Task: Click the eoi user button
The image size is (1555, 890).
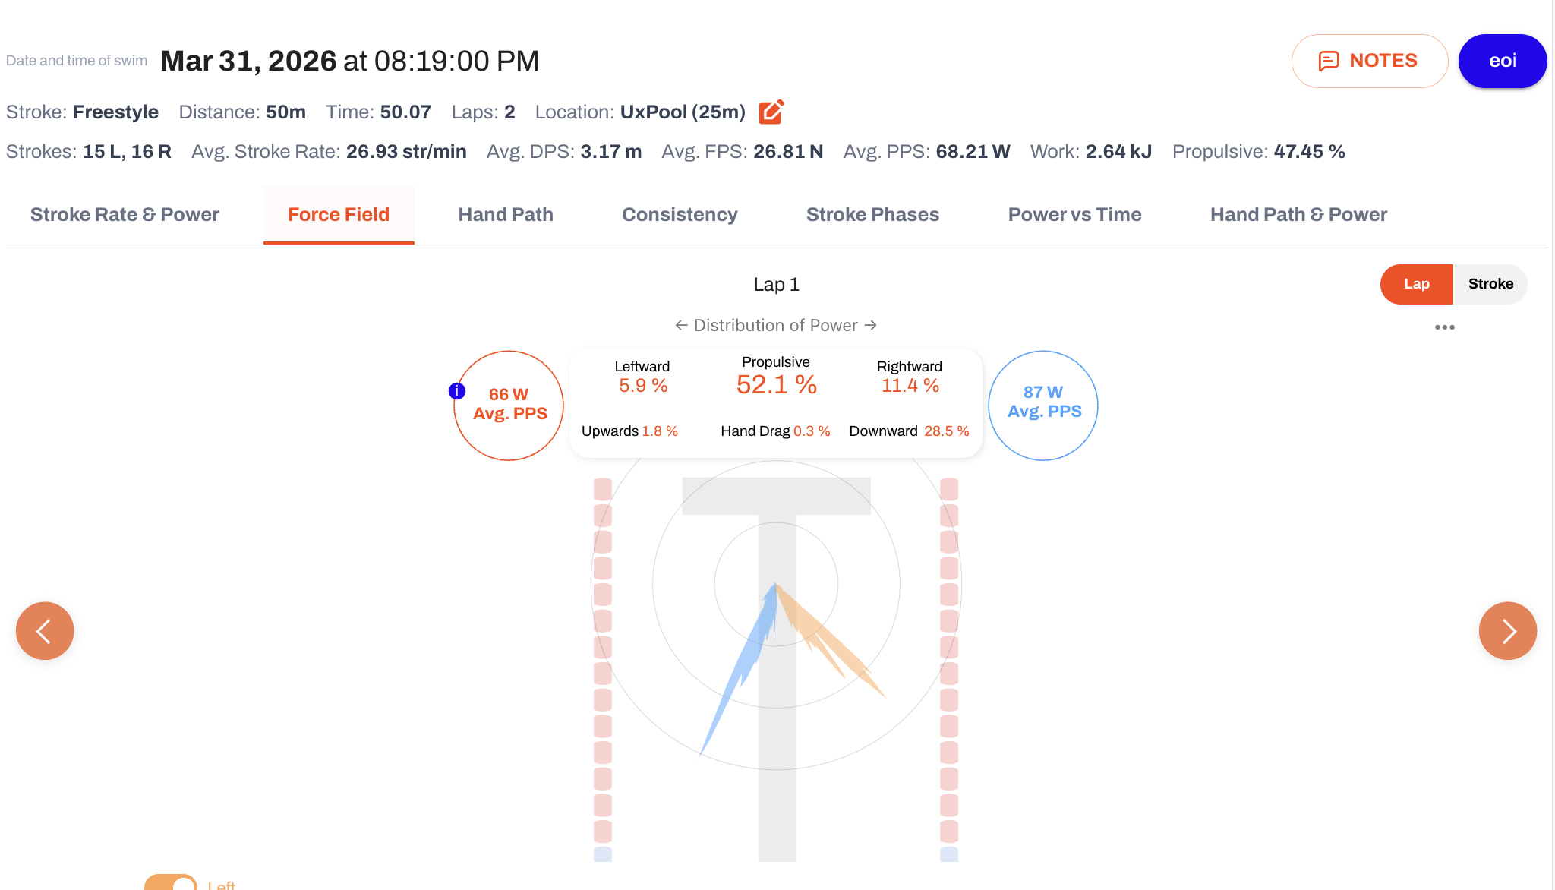Action: [x=1502, y=61]
